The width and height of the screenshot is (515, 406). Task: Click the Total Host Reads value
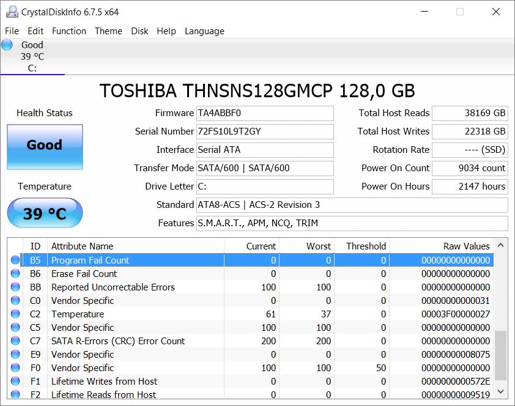pyautogui.click(x=470, y=113)
